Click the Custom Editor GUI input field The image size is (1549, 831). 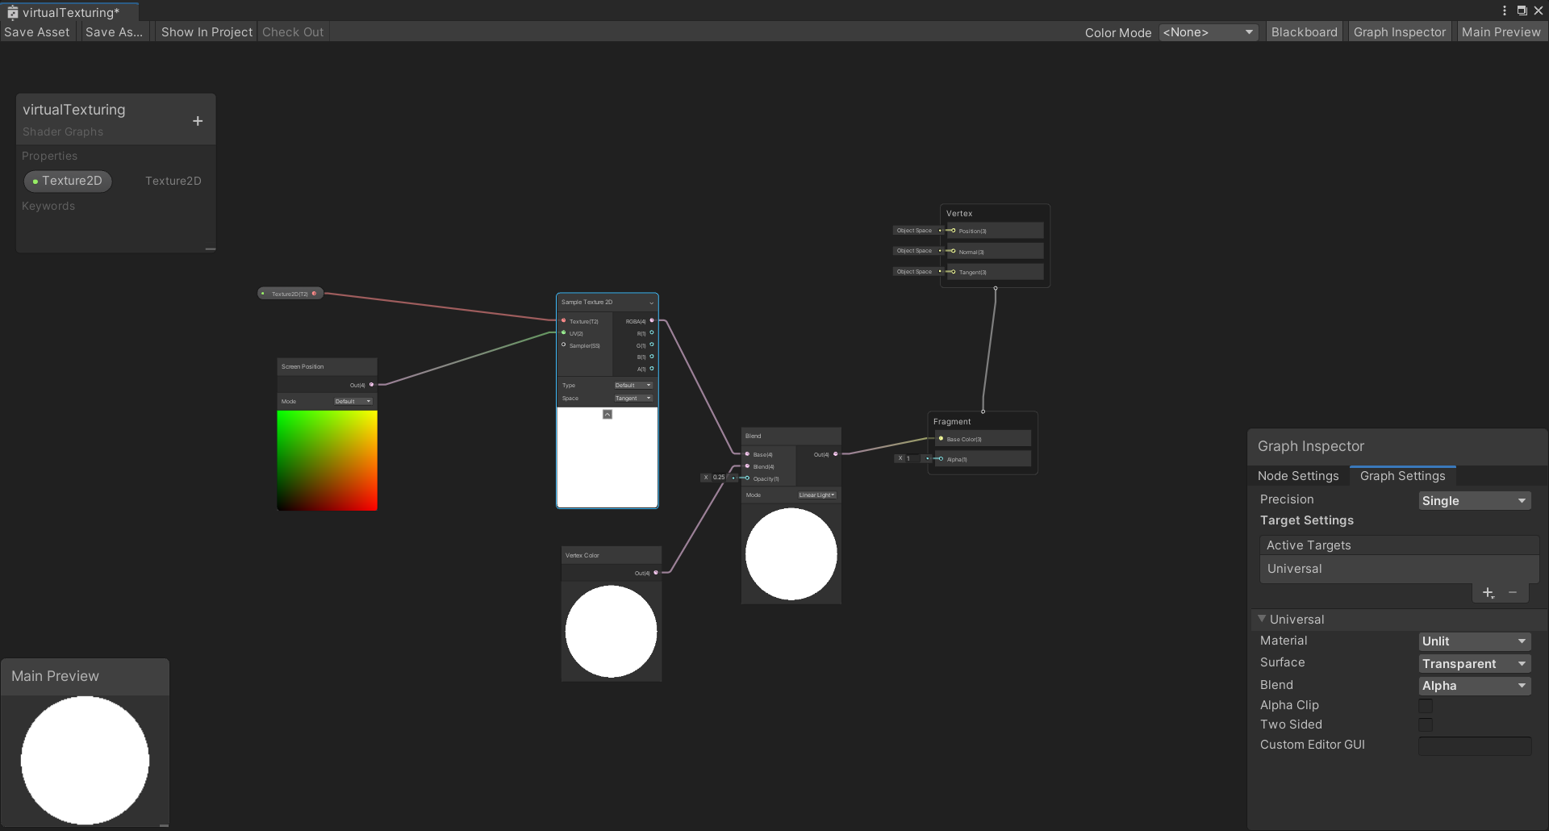click(1474, 745)
